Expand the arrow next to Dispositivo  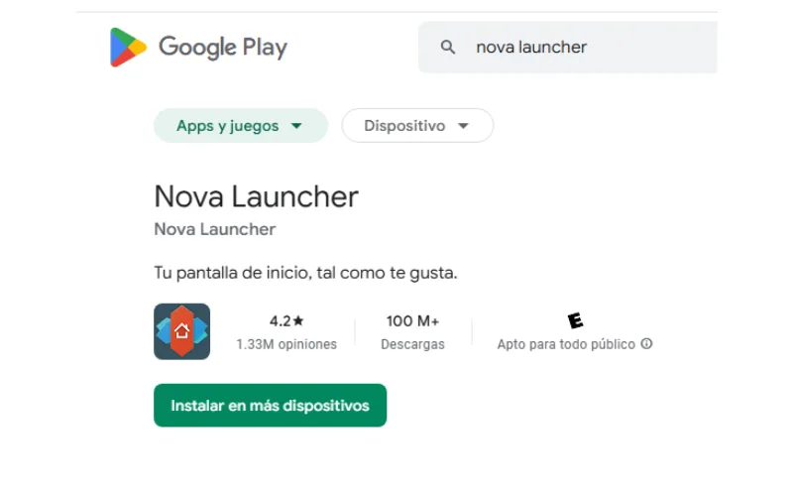point(463,126)
